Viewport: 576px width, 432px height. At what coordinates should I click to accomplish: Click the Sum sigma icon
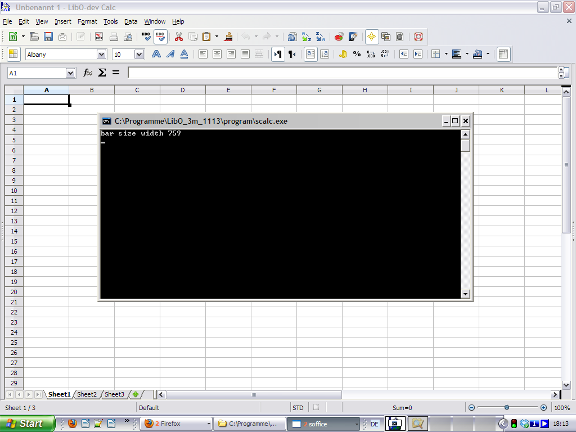tap(102, 73)
